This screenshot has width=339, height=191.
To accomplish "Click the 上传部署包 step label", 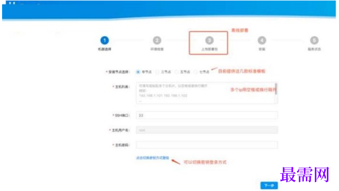I will [210, 49].
